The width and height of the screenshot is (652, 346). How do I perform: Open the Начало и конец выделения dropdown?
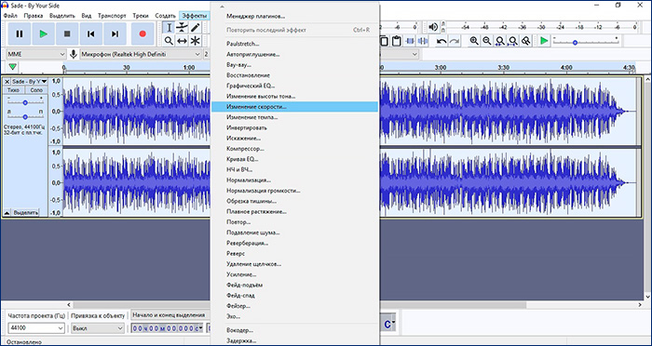point(170,315)
